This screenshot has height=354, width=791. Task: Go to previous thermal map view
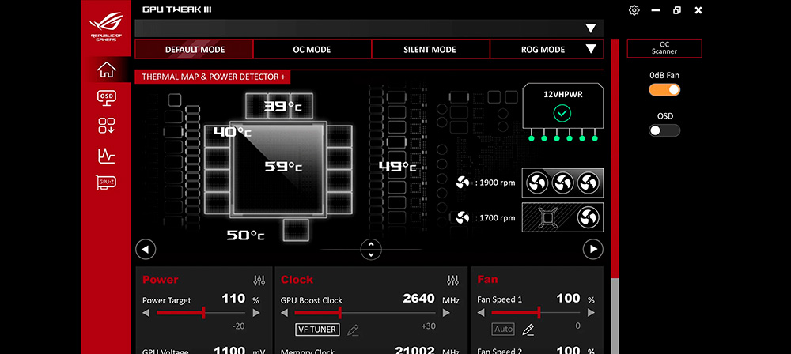coord(146,249)
